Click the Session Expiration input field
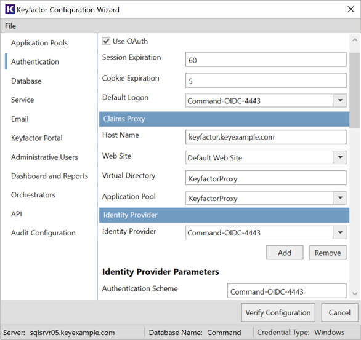 [266, 60]
